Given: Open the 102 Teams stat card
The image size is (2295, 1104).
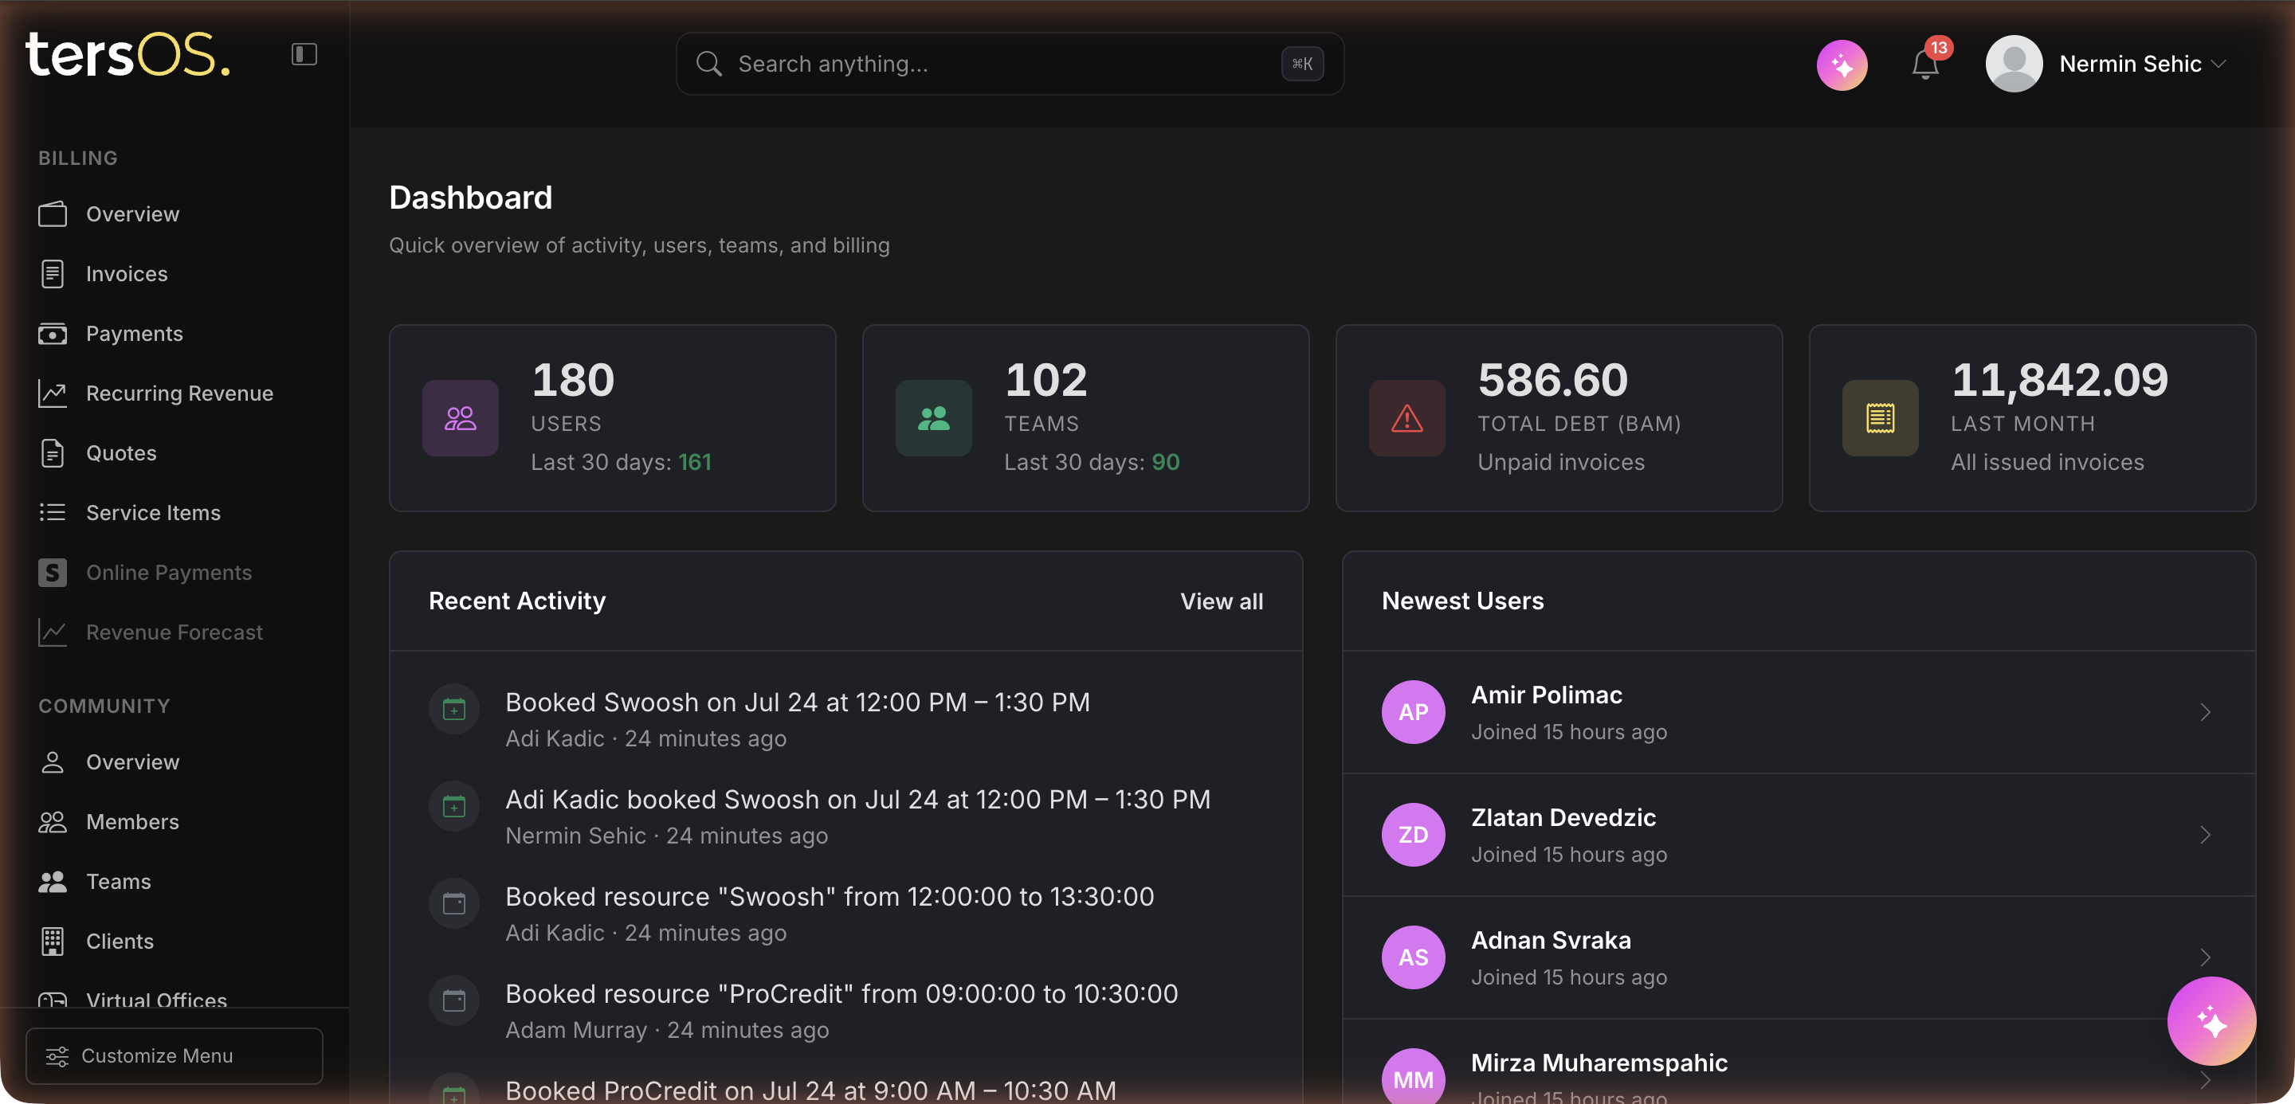Looking at the screenshot, I should [1085, 418].
